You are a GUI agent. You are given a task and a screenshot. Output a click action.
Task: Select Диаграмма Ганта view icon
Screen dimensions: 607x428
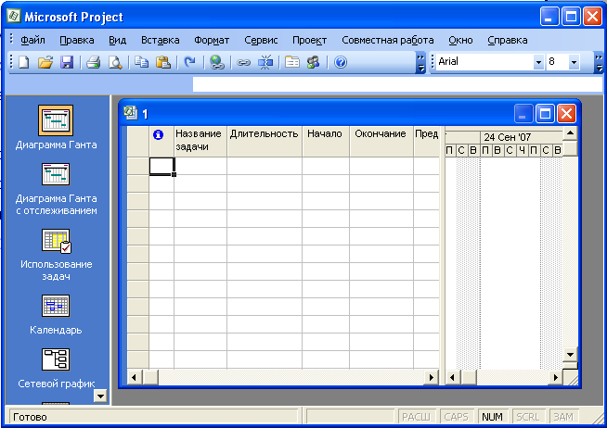point(56,120)
